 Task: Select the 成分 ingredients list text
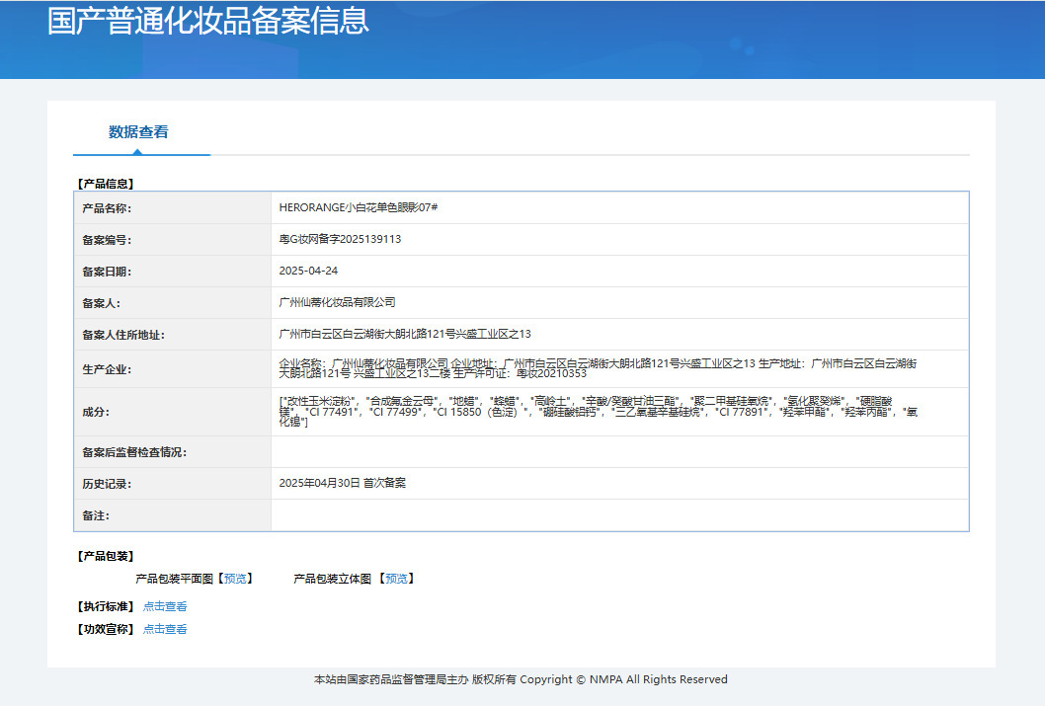pos(599,412)
